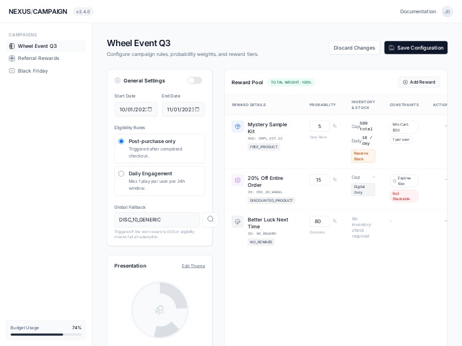
Task: Click the Probability column header
Action: (322, 105)
